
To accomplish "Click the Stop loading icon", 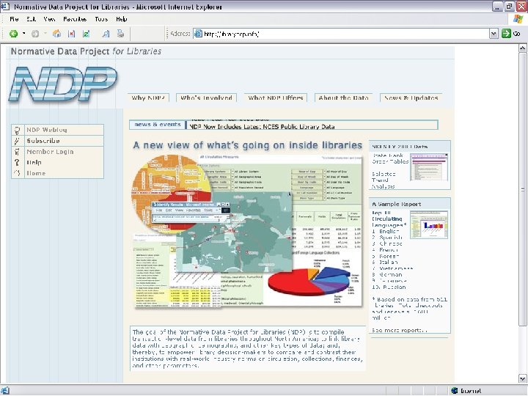I will (x=71, y=34).
